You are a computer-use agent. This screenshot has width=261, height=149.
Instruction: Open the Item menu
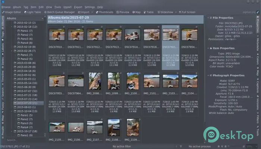33,7
